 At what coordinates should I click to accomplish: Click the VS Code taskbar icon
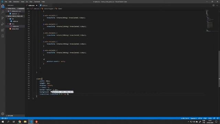pos(31,122)
